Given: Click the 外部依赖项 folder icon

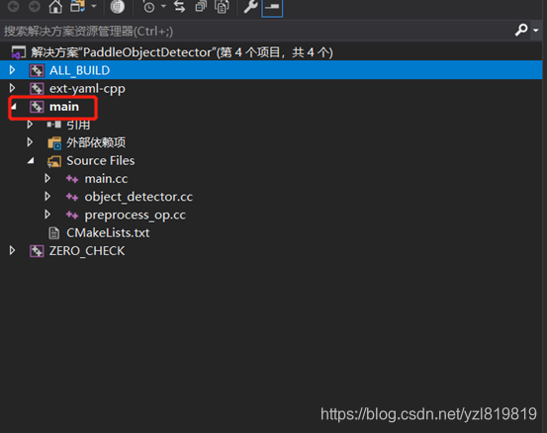Looking at the screenshot, I should 54,142.
